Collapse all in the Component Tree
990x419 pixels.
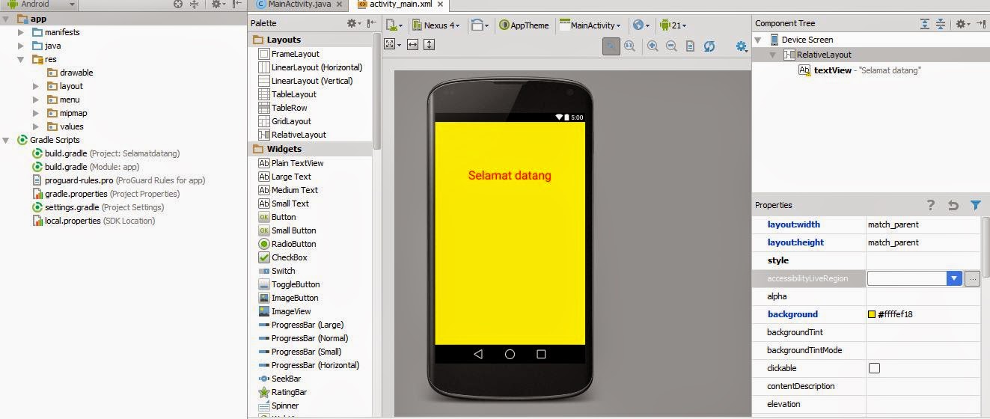(x=941, y=24)
